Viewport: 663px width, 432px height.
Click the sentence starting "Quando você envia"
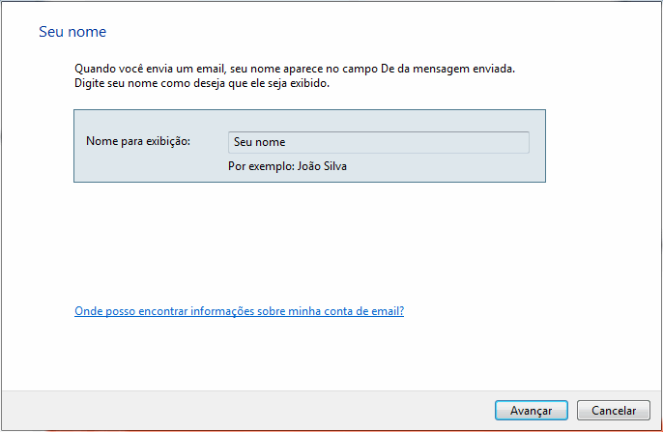coord(295,70)
